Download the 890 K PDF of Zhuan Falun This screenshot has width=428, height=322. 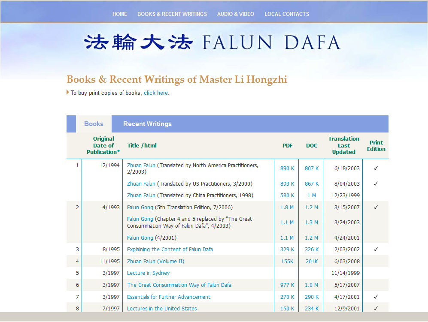click(x=287, y=168)
